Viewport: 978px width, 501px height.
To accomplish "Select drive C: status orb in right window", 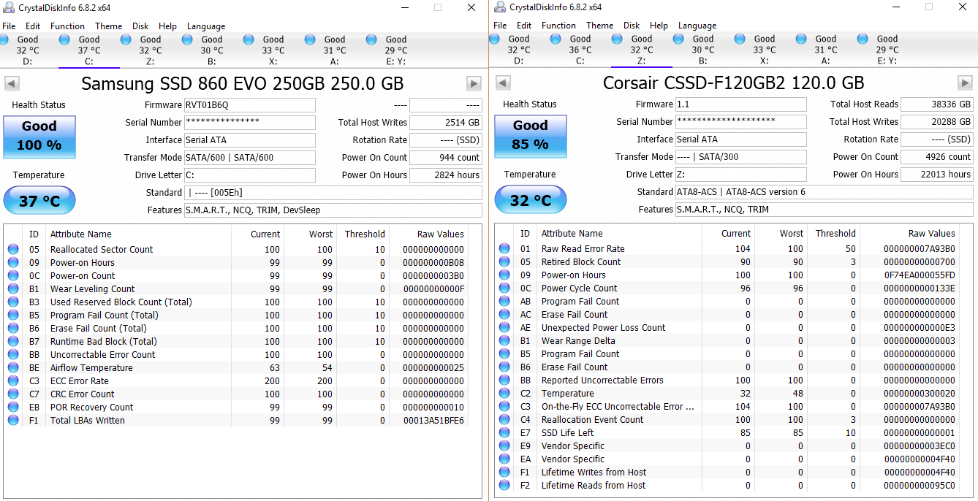I will click(556, 39).
